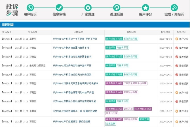The width and height of the screenshot is (190, 127).
Task: Click 服务流程不完善 tag in row 862325
Action: coord(114,74)
